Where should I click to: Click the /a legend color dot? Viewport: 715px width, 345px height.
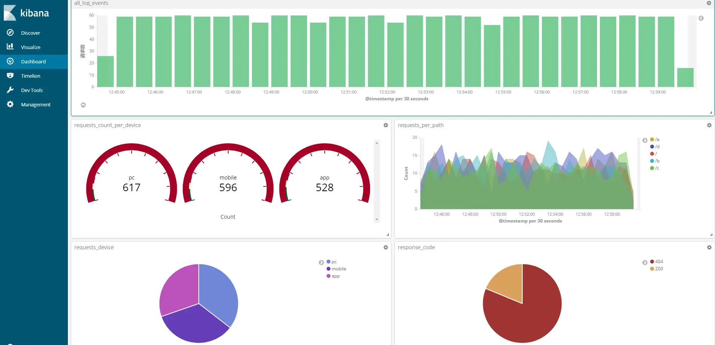[652, 140]
